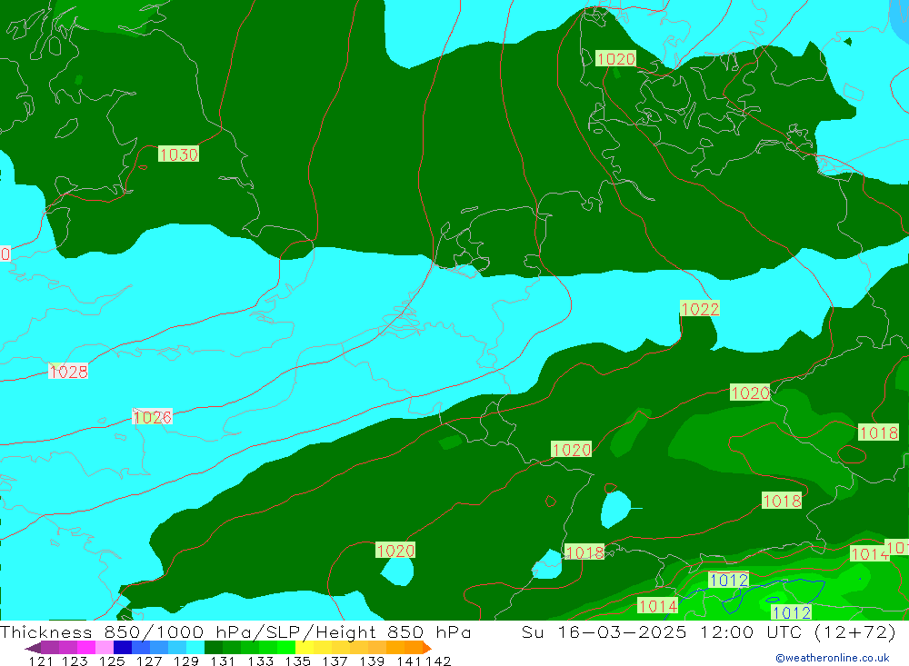Click the legend value 135

click(297, 661)
